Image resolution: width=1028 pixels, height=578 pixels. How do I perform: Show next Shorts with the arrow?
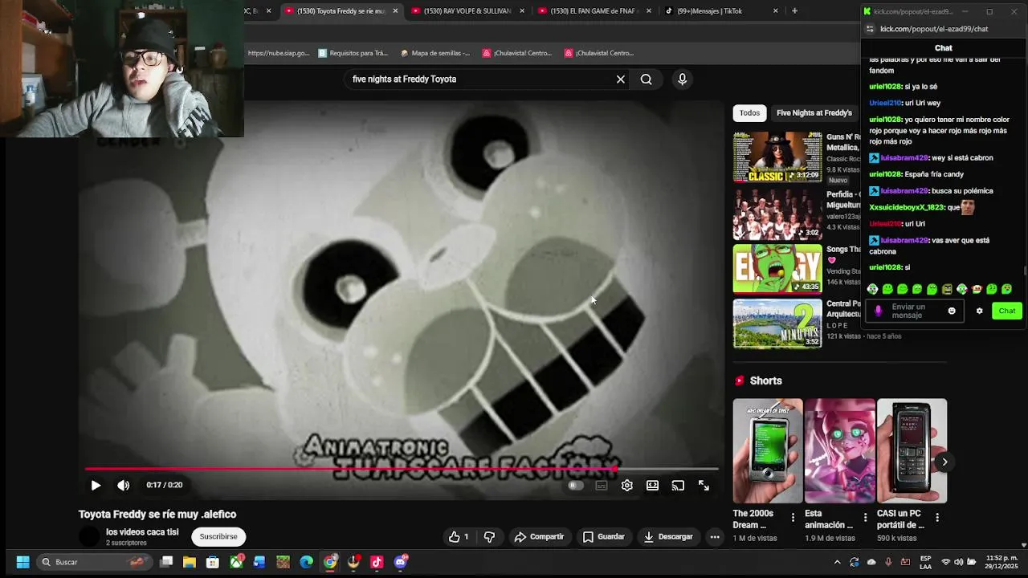pyautogui.click(x=944, y=462)
